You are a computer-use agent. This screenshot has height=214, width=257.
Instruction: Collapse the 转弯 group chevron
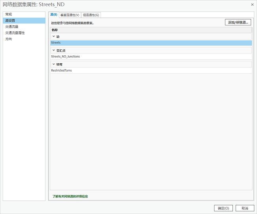pyautogui.click(x=53, y=64)
